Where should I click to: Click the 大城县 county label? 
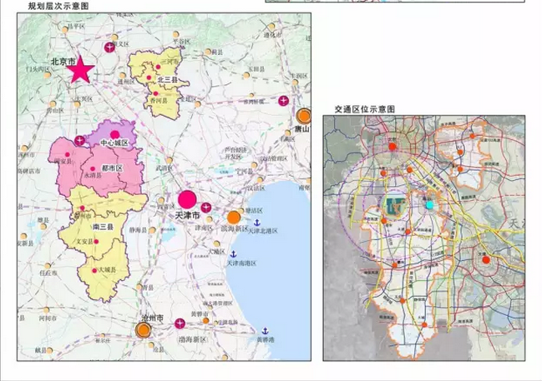105,269
